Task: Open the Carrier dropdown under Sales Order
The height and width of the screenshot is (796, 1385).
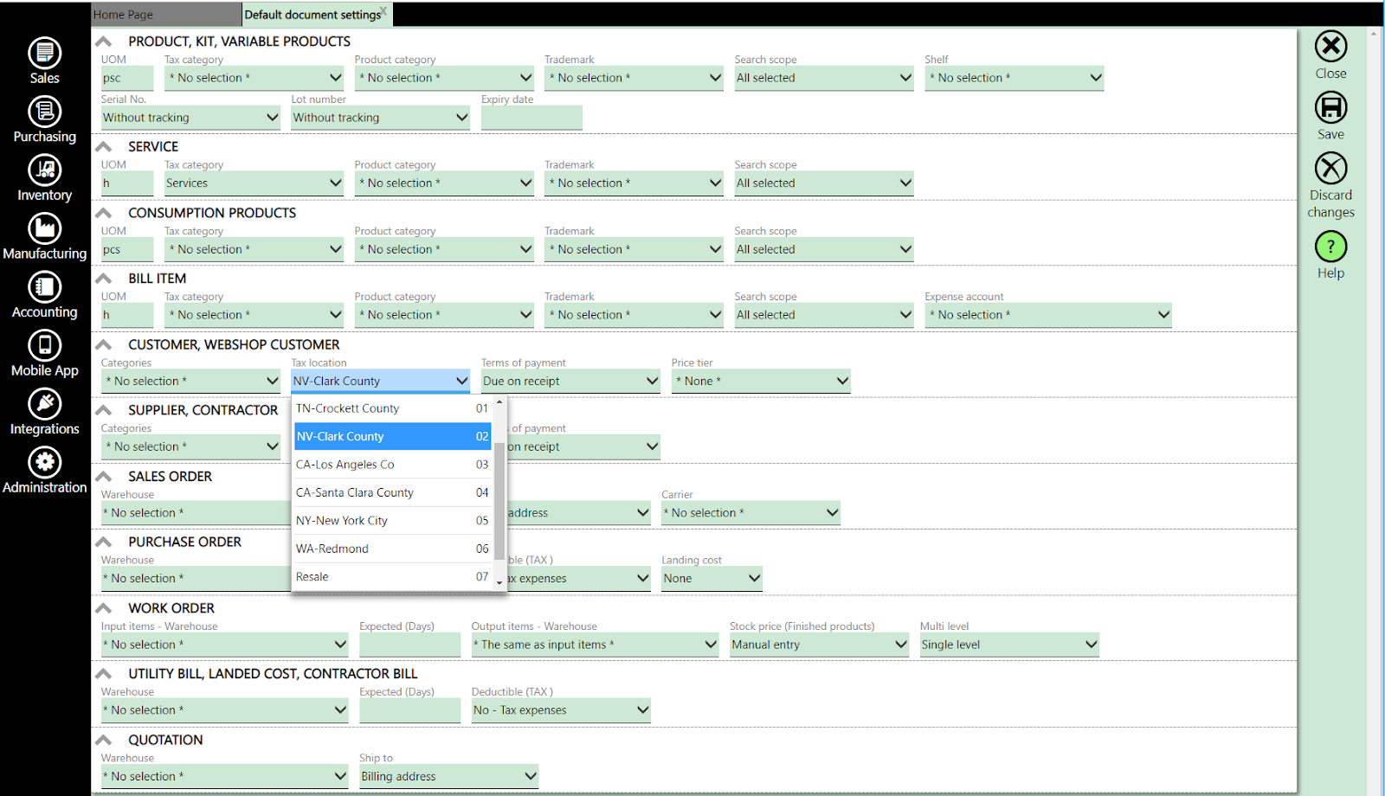Action: pos(828,512)
